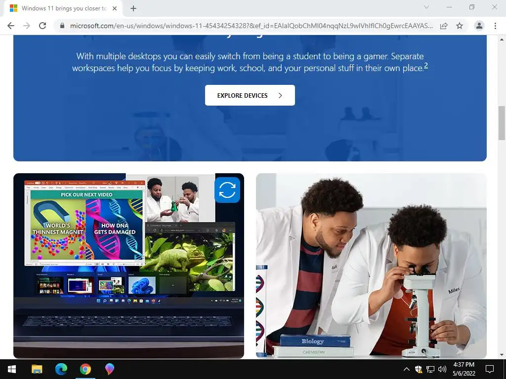Launch Microsoft Edge from the taskbar
Viewport: 506px width, 379px height.
click(61, 369)
